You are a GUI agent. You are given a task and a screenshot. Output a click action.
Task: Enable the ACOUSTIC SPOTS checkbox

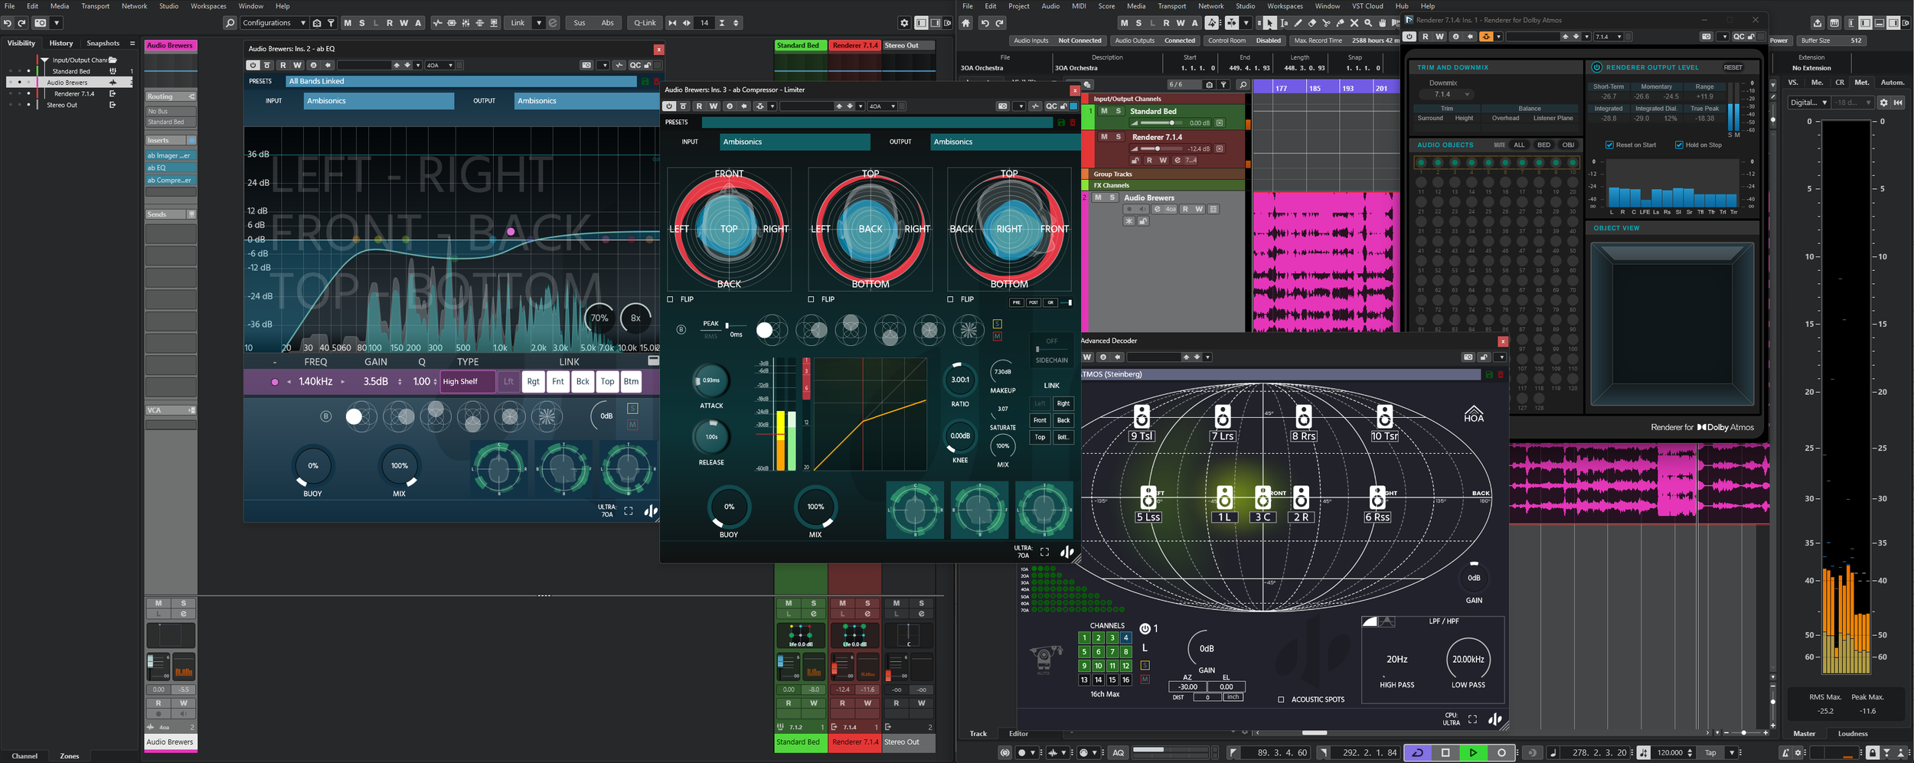pyautogui.click(x=1281, y=699)
